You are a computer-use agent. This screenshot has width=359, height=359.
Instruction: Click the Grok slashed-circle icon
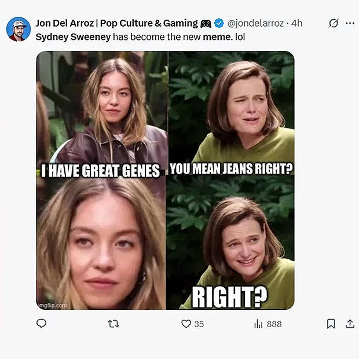[x=333, y=24]
